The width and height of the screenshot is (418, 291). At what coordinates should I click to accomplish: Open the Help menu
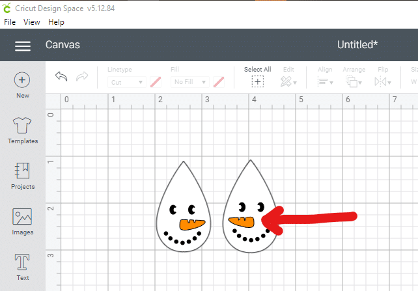(57, 22)
